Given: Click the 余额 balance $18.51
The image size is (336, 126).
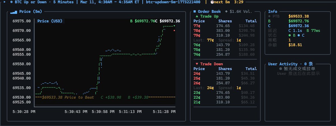Looking at the screenshot, I should (295, 45).
